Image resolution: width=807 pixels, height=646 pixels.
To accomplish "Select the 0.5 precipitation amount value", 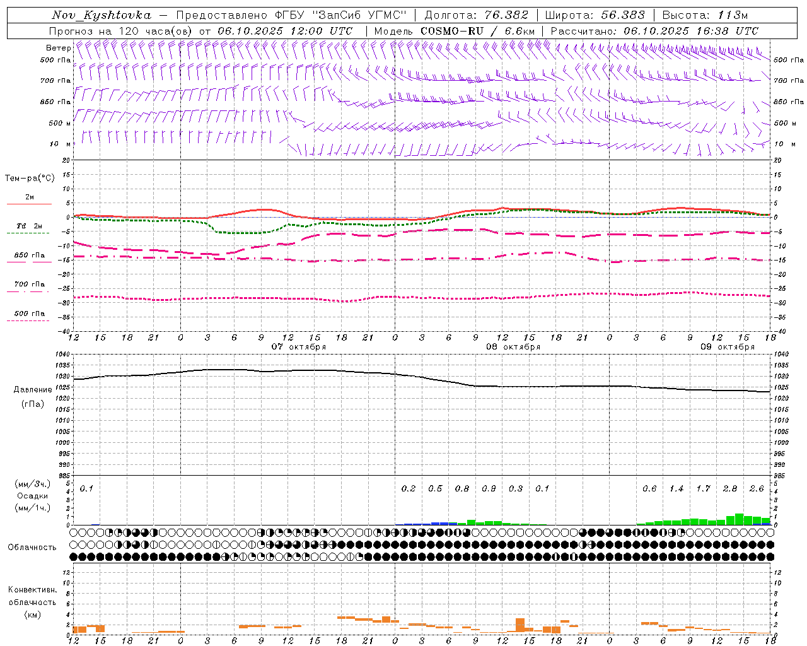I will (435, 489).
